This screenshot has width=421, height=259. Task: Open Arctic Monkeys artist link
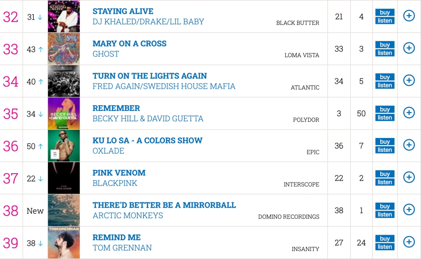[128, 215]
